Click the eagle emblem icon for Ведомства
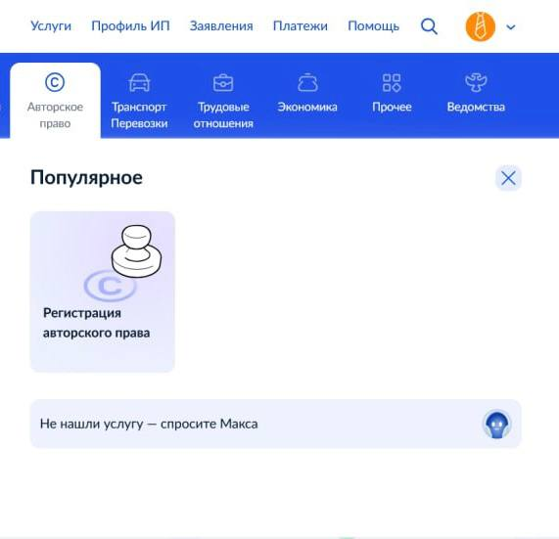 pos(476,82)
